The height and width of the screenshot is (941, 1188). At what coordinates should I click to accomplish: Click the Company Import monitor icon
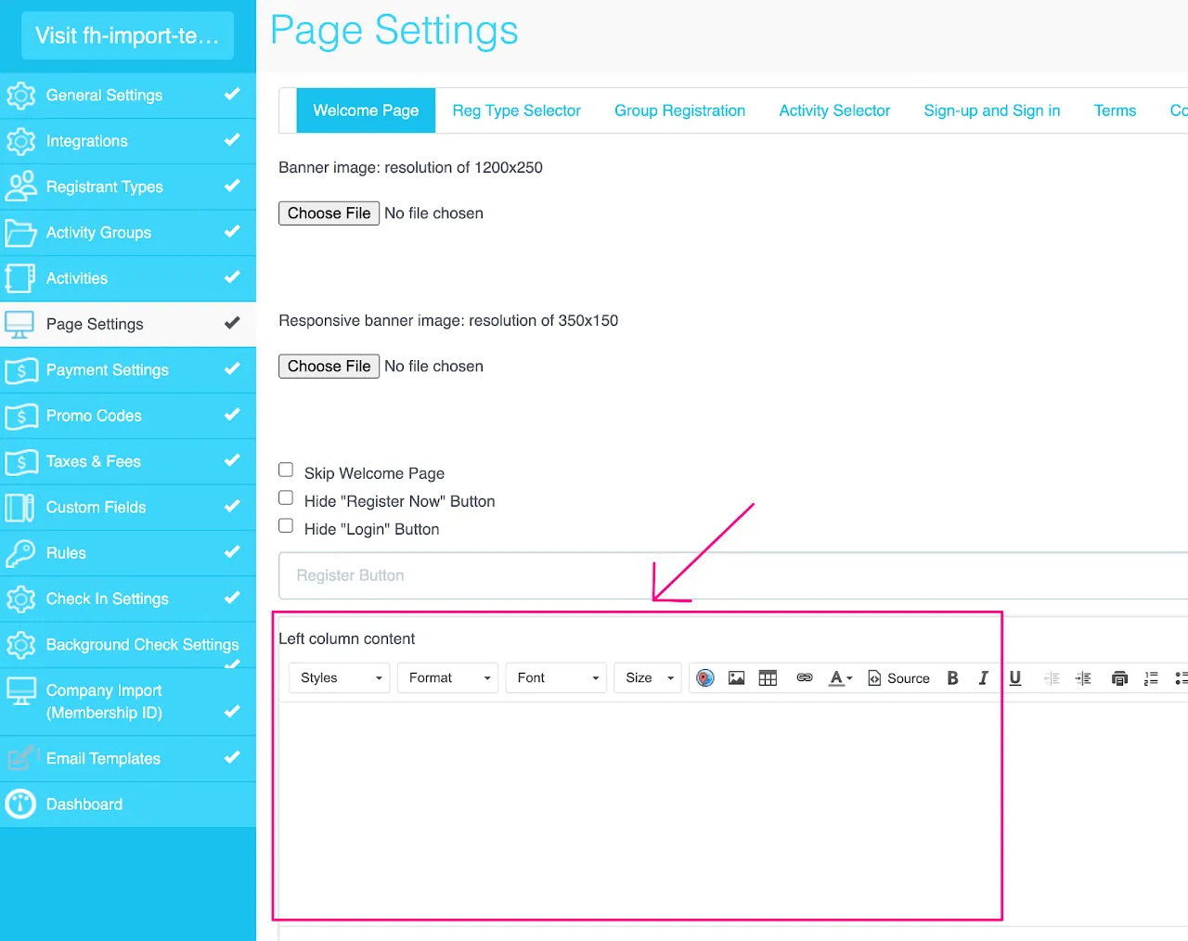[x=20, y=692]
